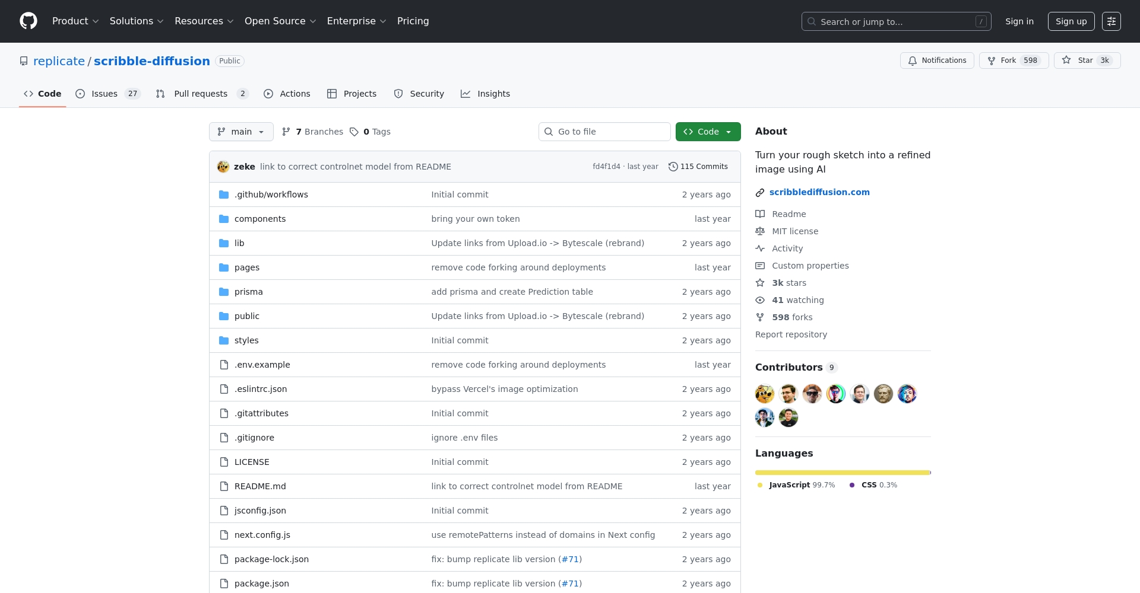Expand the Enterprise menu

pyautogui.click(x=357, y=21)
